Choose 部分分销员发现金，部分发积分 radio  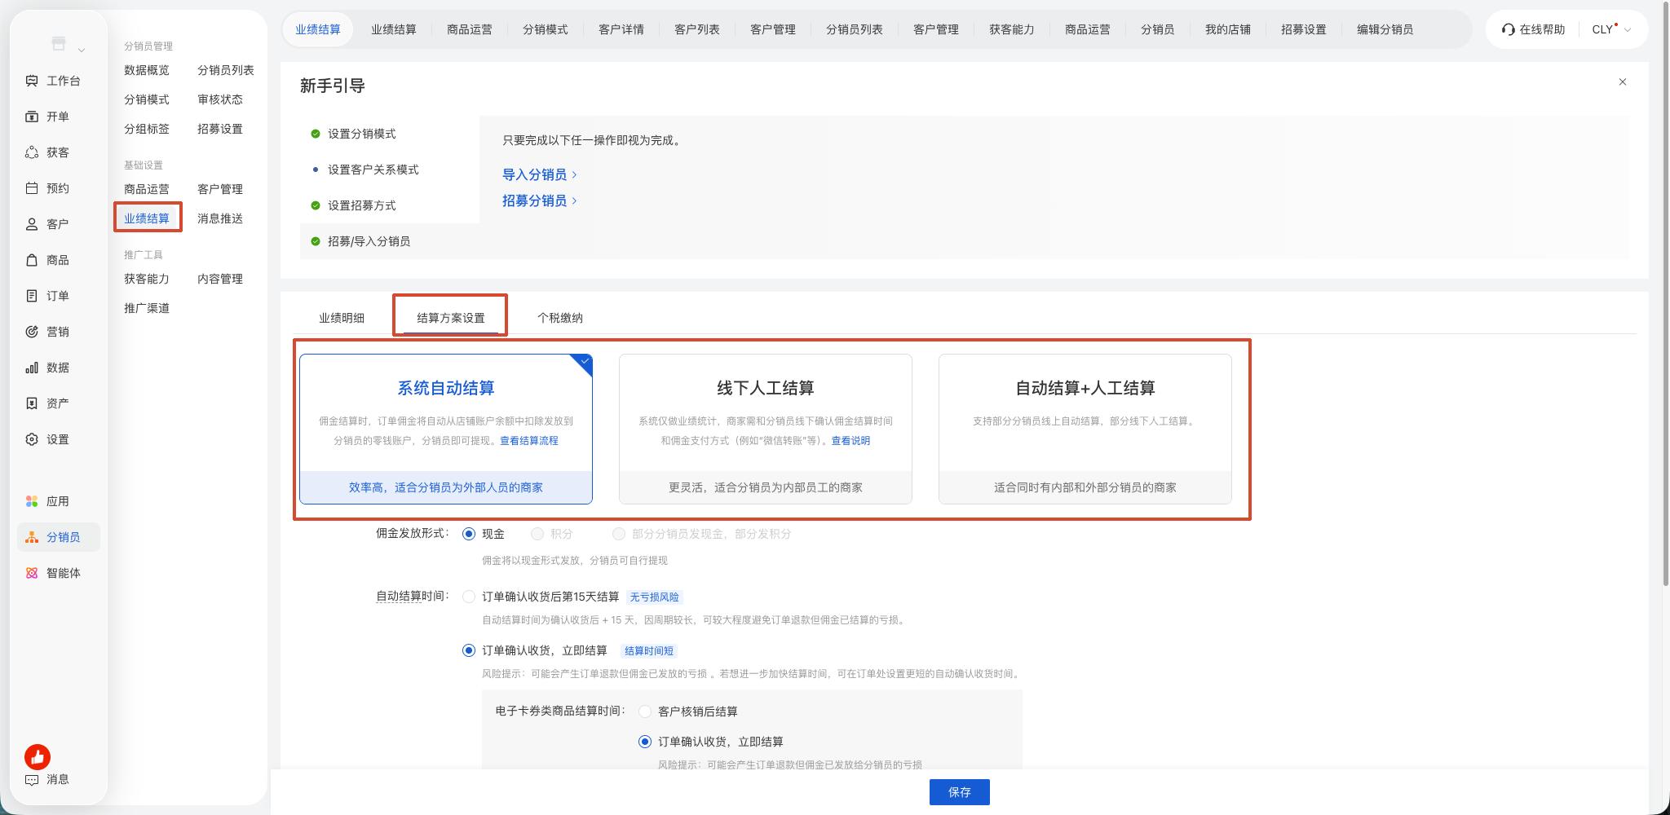tap(619, 534)
